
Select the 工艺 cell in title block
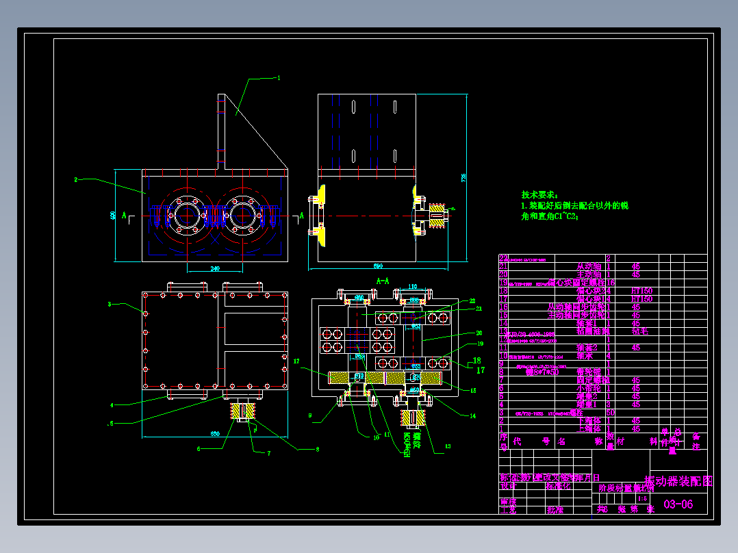[508, 510]
